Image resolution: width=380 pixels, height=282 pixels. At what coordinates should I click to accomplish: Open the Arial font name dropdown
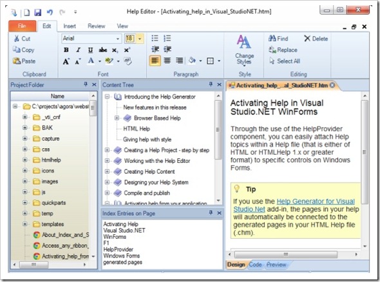[117, 39]
